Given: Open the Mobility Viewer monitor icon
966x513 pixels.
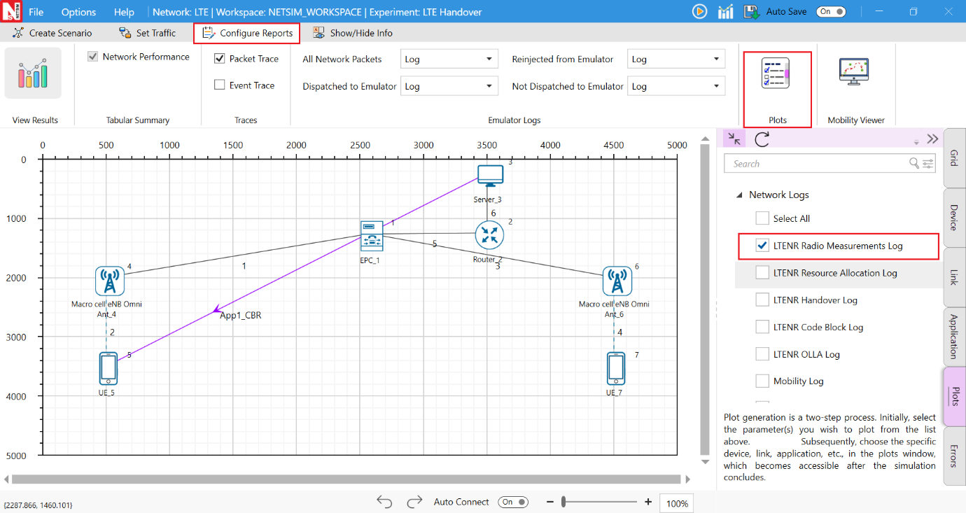Looking at the screenshot, I should click(853, 72).
